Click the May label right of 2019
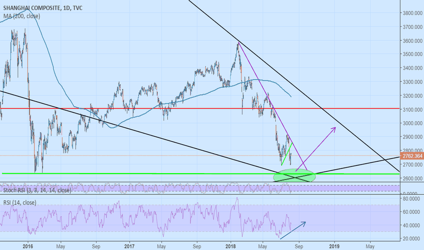 point(370,246)
